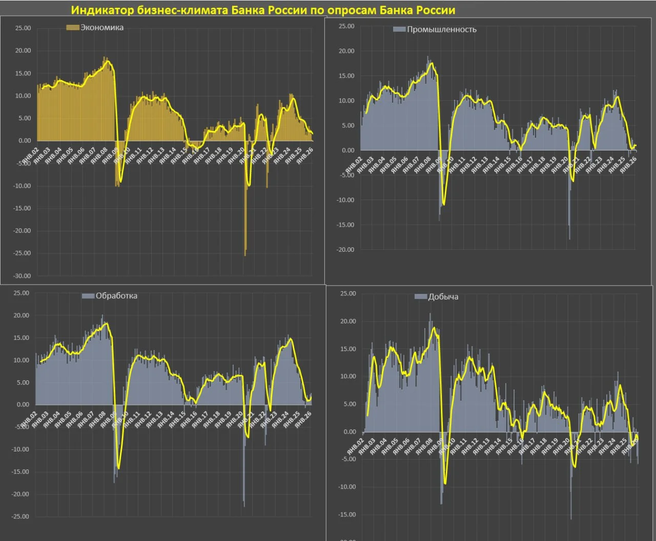Select the Экономика legend label text
The image size is (656, 541).
coord(102,28)
